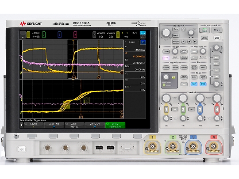This screenshot has width=239, height=179.
Task: Toggle the lit Zone trigger button
Action: pos(166,58)
